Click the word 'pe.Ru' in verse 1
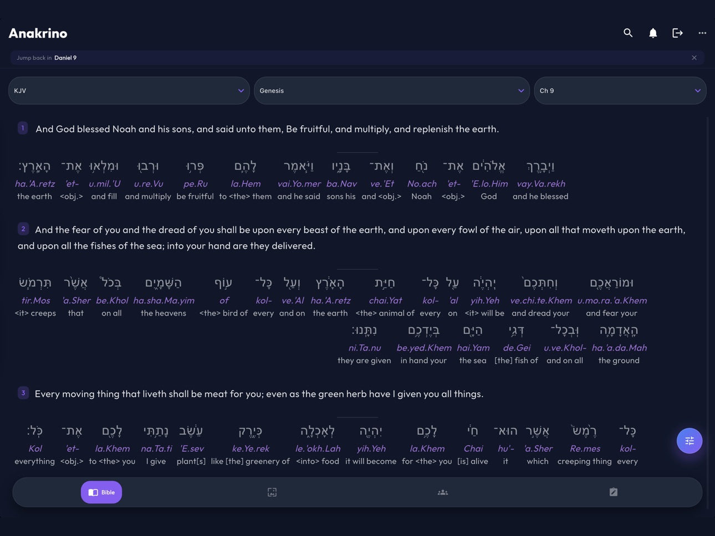This screenshot has height=536, width=715. click(x=195, y=184)
